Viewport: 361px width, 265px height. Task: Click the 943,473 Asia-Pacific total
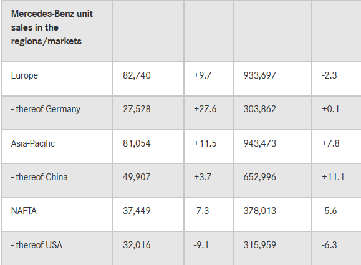pos(259,143)
